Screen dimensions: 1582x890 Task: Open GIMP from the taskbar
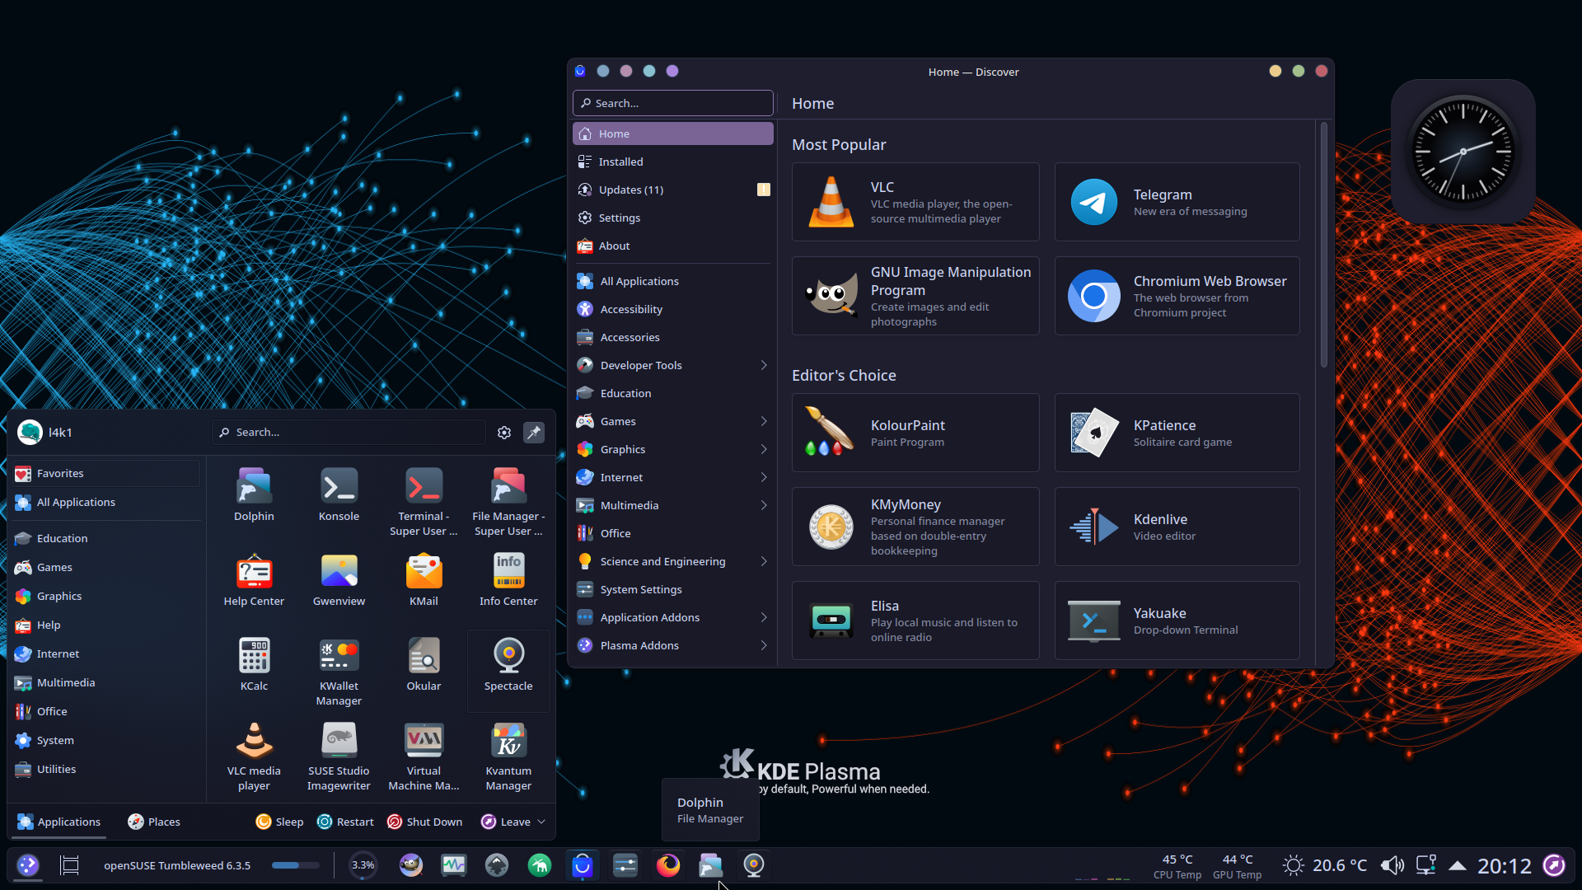tap(411, 865)
